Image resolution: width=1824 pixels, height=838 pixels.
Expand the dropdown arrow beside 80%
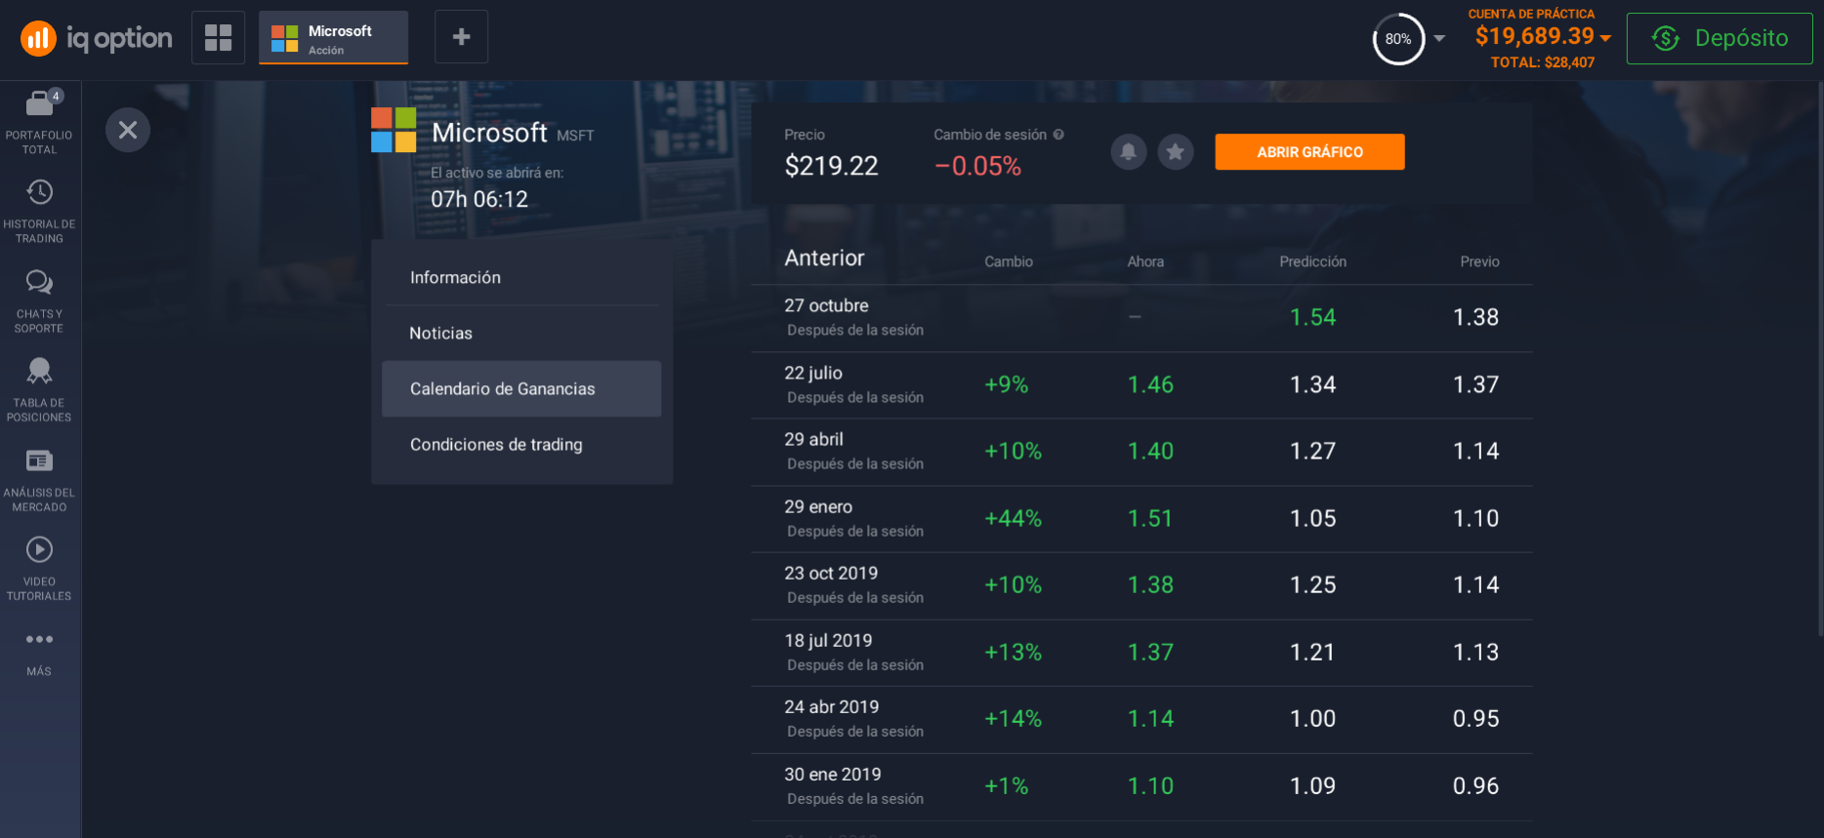tap(1439, 39)
